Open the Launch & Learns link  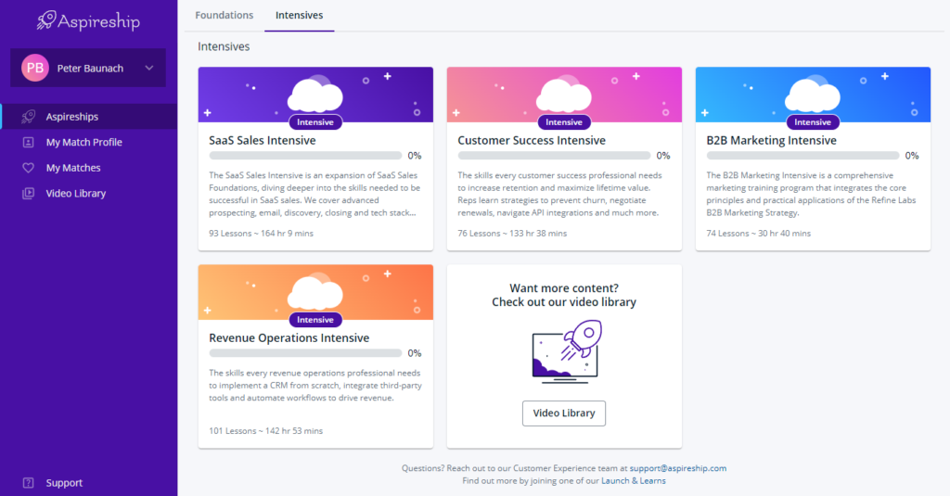633,481
